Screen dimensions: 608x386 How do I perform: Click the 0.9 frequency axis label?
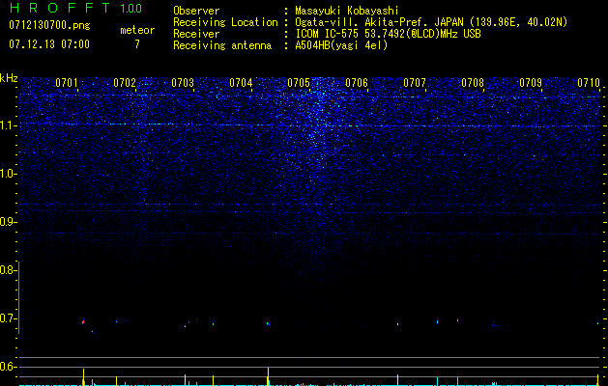click(8, 222)
